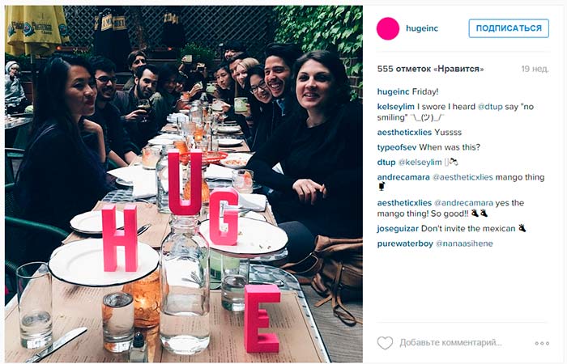Screen dimensions: 567x364
Task: Open andrecamara commenter profile
Action: [x=403, y=177]
